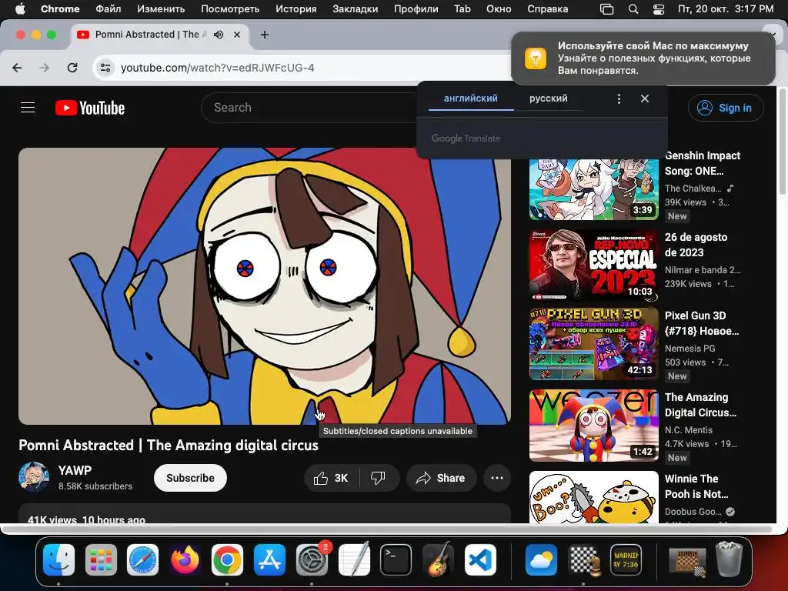Open YAWP channel avatar
Viewport: 788px width, 591px height.
pos(34,477)
